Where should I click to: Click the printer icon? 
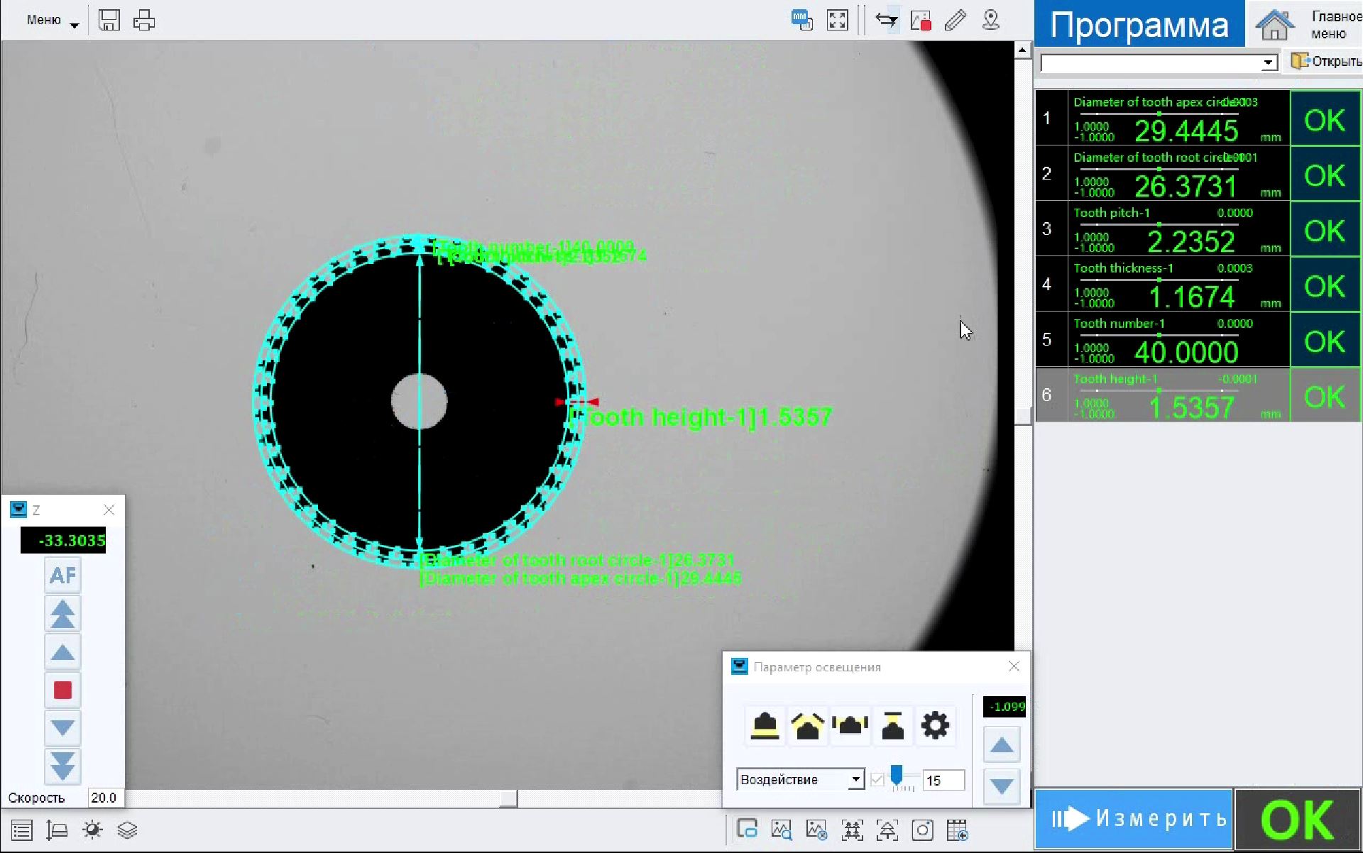pos(144,20)
